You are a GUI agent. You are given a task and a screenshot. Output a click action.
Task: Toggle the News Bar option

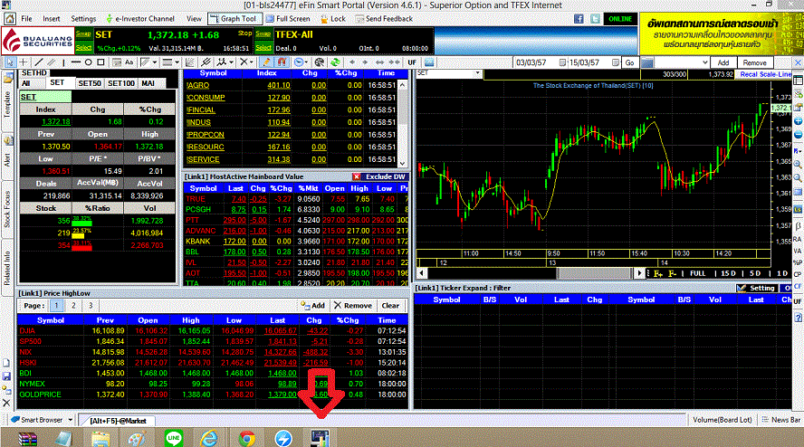point(781,420)
